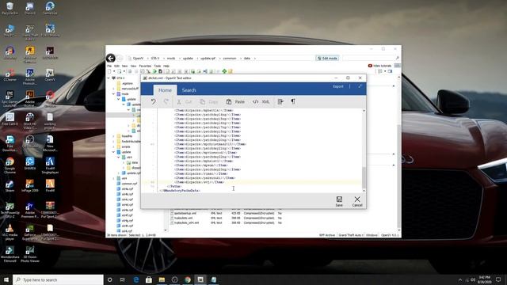Click the green plus toolbar icon in OpenIV

pyautogui.click(x=224, y=71)
